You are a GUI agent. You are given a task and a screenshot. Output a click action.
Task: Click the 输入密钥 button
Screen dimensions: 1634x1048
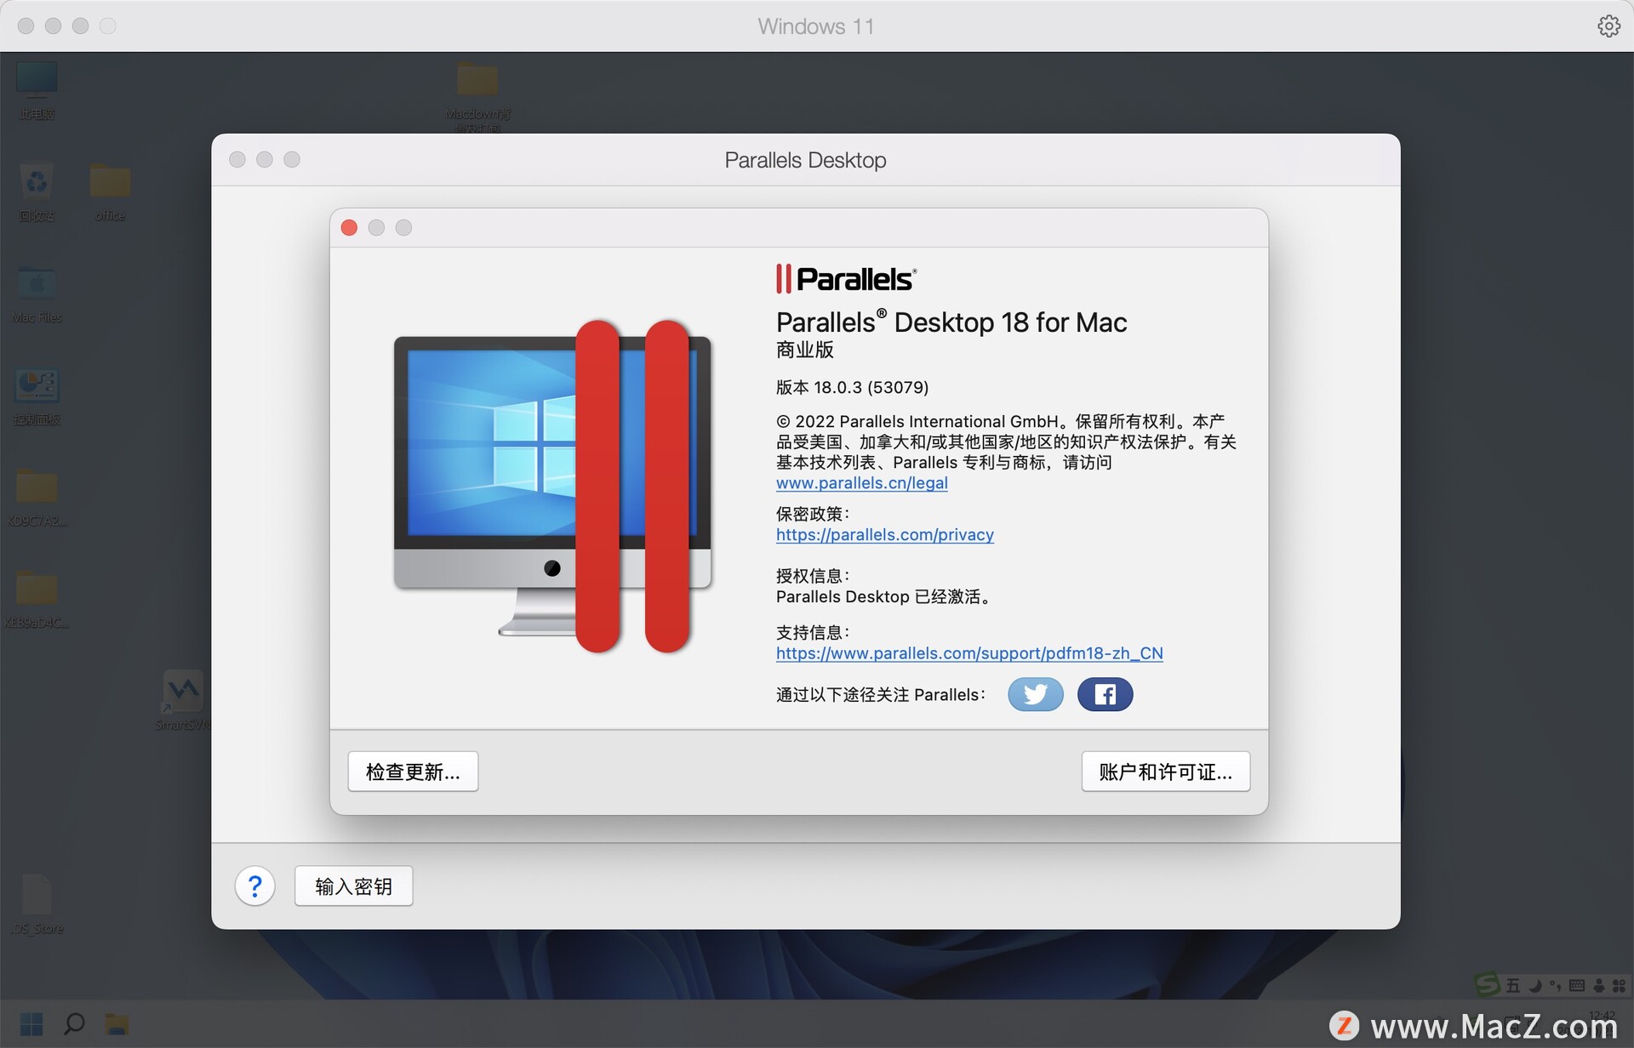tap(353, 886)
